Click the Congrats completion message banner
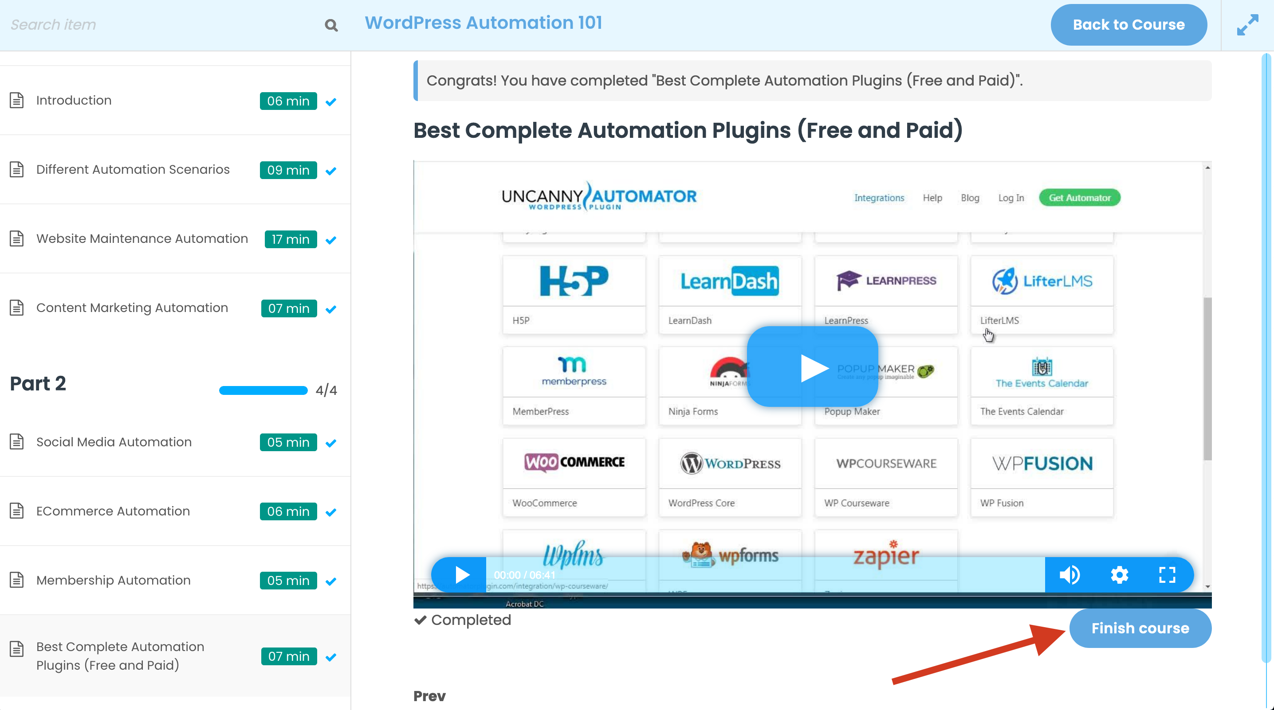This screenshot has width=1274, height=710. (812, 81)
